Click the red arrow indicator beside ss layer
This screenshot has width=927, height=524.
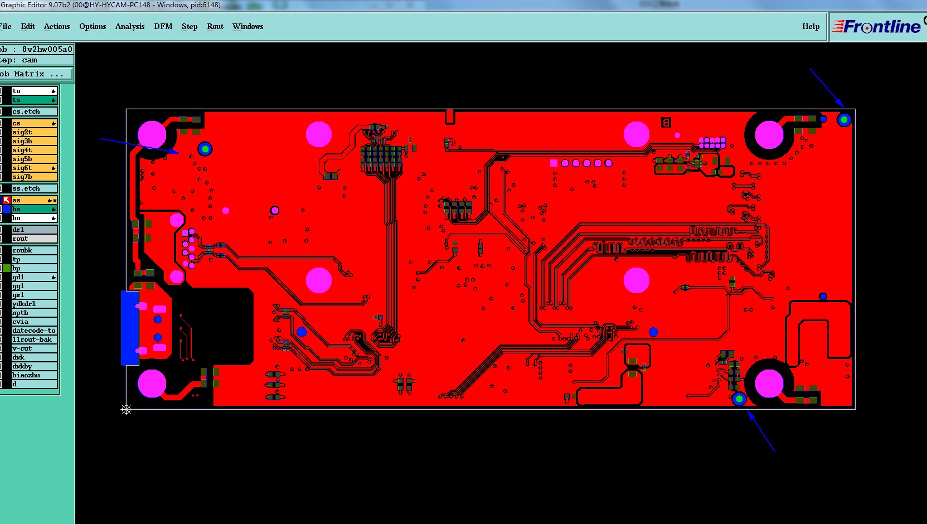[7, 200]
